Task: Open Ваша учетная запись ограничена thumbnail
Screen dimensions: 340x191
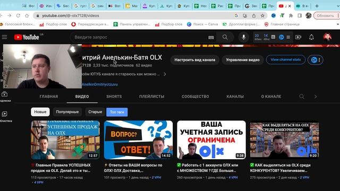Action: point(211,140)
